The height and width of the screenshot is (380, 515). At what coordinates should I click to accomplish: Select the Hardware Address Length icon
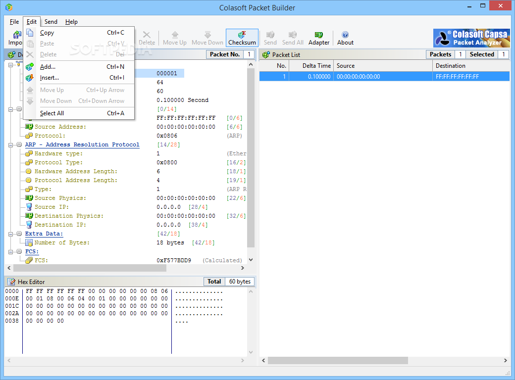pyautogui.click(x=29, y=171)
